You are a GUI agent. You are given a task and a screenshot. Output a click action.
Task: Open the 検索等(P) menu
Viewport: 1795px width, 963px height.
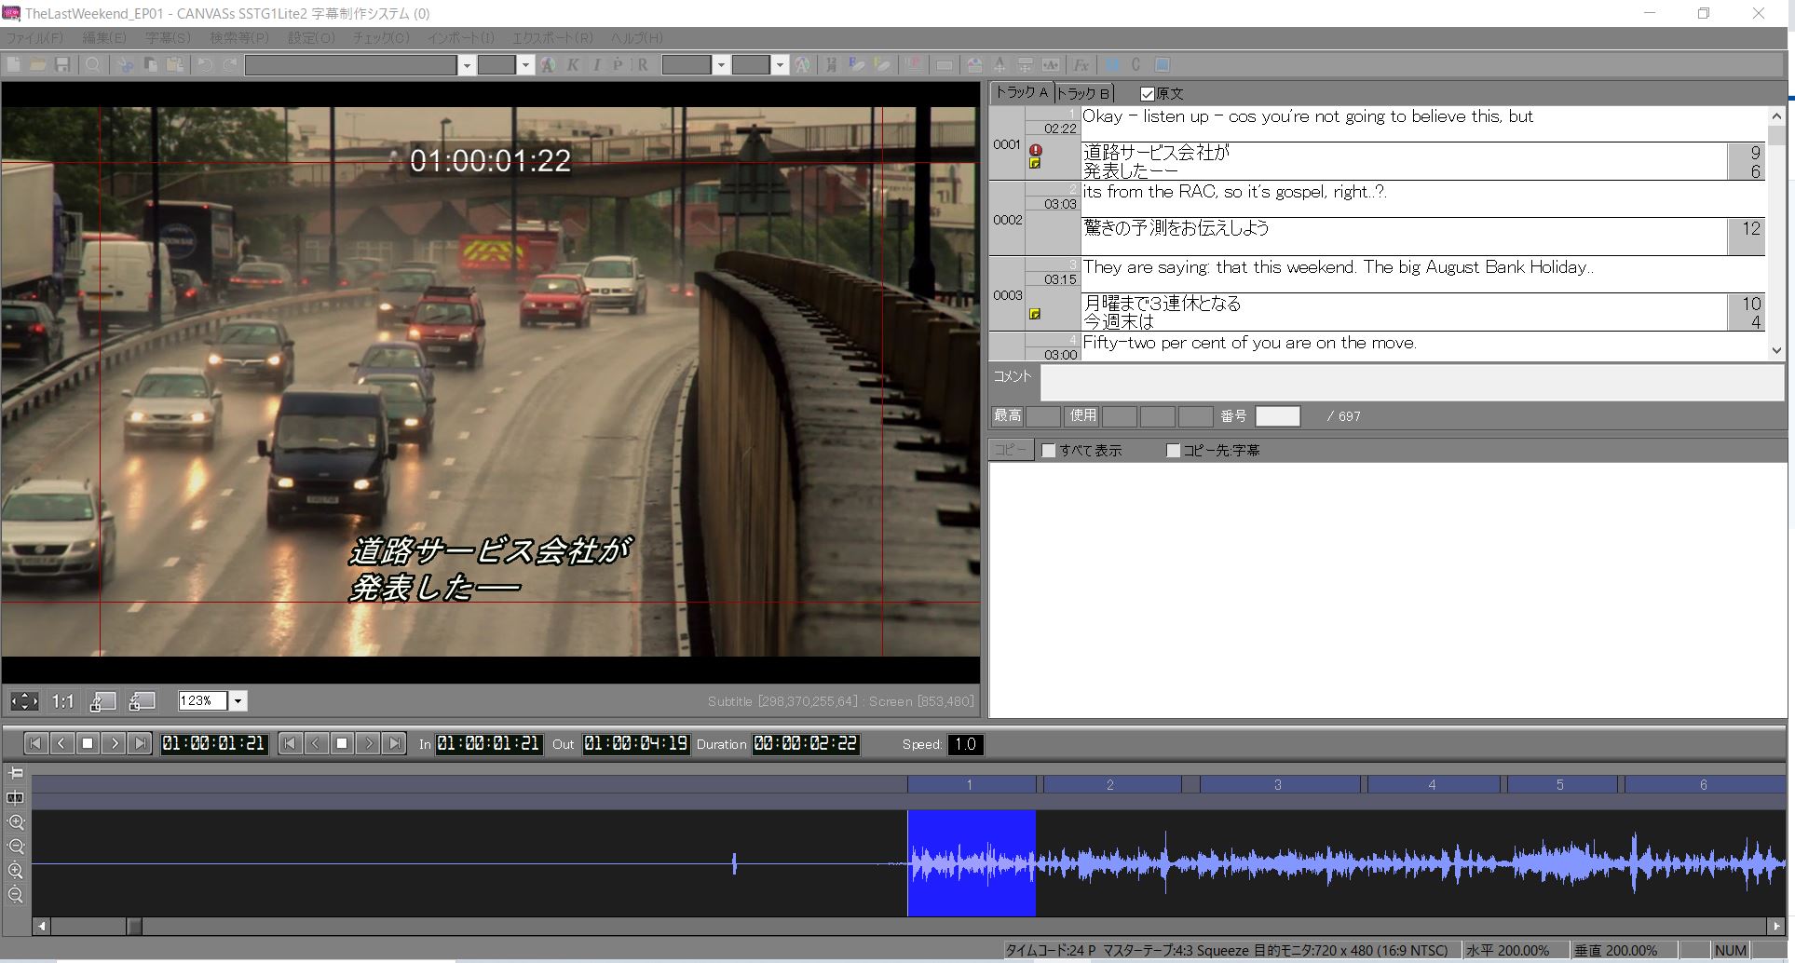pyautogui.click(x=238, y=38)
